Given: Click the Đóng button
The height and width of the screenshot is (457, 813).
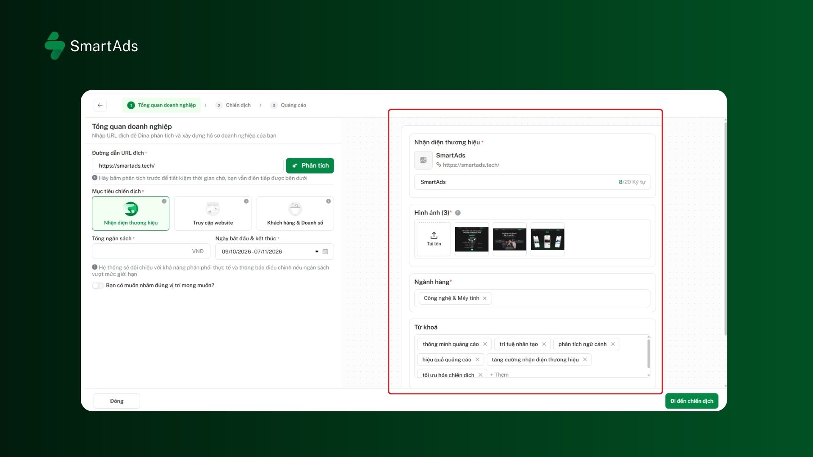Looking at the screenshot, I should [117, 401].
